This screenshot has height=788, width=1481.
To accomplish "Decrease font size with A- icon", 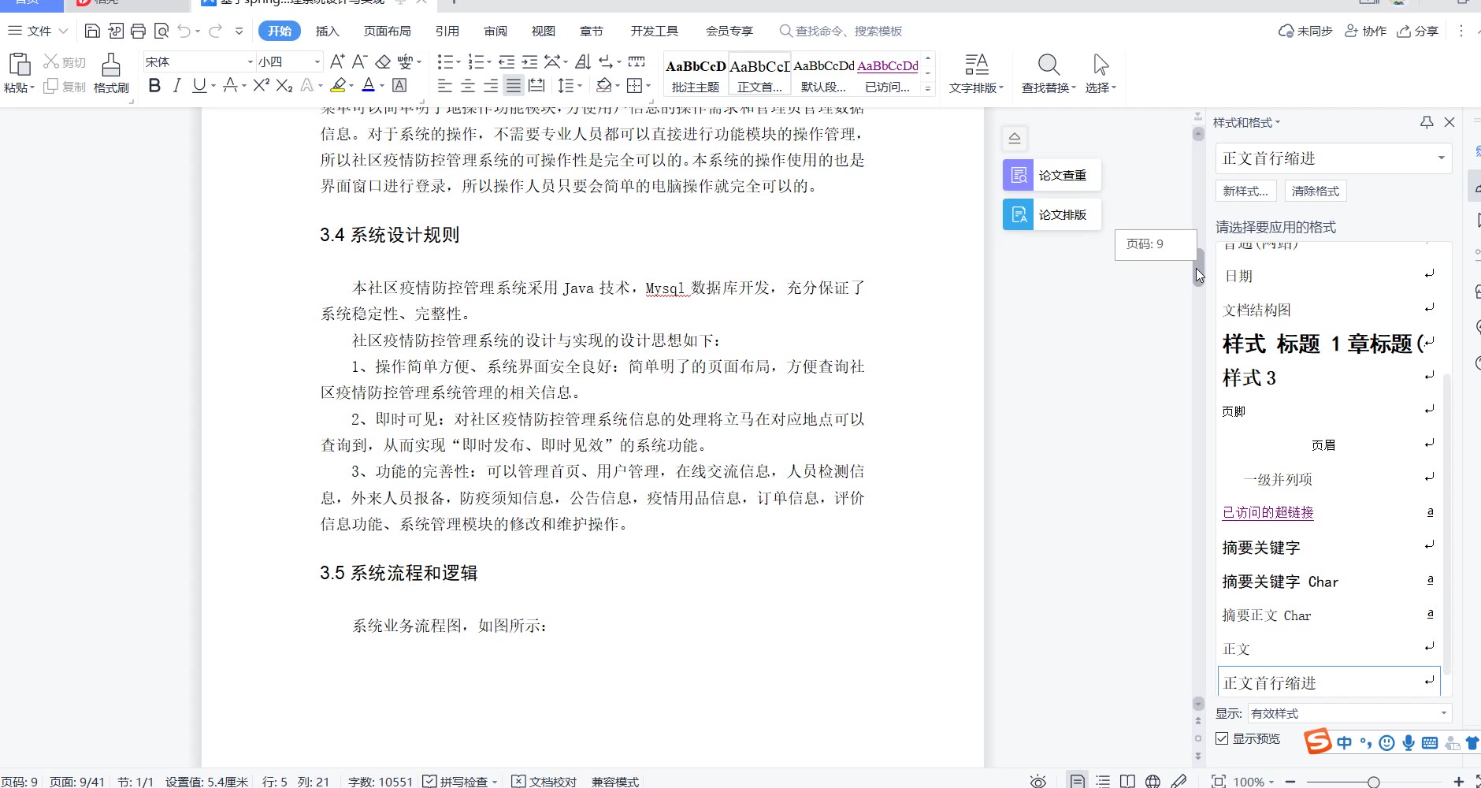I will coord(359,61).
